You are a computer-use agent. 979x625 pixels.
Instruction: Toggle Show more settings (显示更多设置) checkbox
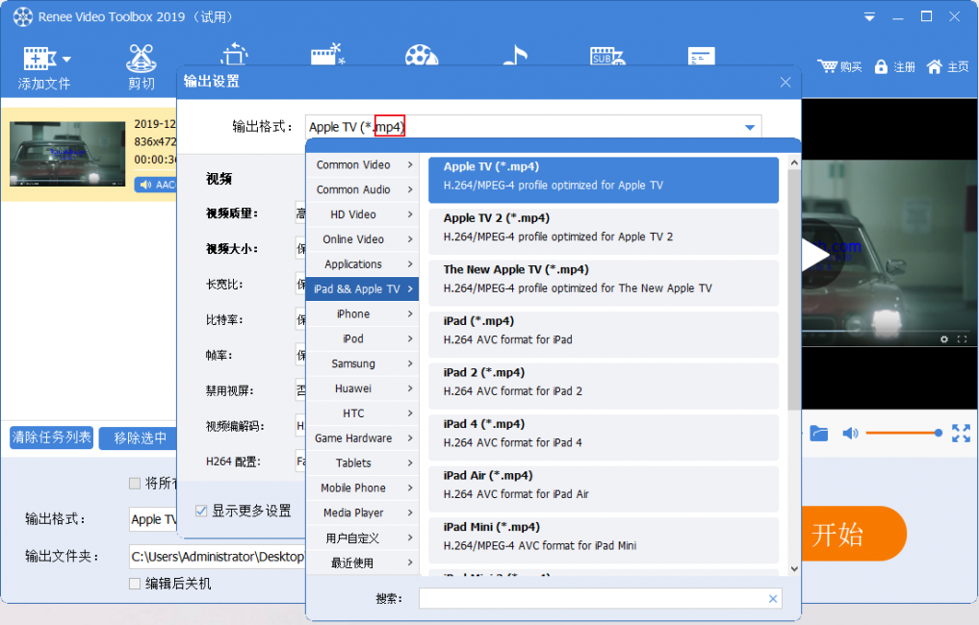[201, 511]
